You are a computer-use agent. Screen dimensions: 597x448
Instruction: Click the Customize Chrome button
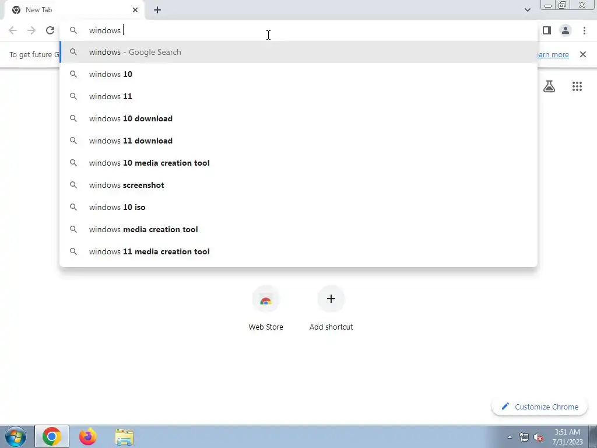point(540,407)
